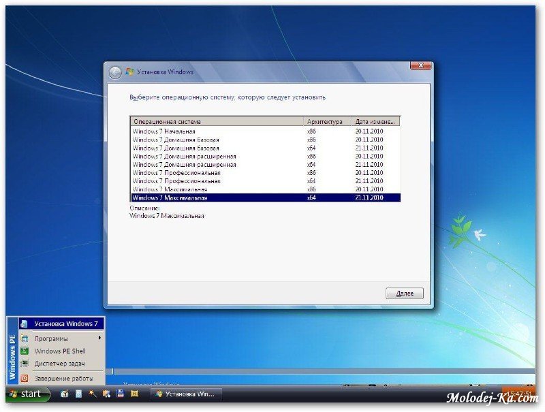
Task: Open the Программы menu entry
Action: click(61, 338)
